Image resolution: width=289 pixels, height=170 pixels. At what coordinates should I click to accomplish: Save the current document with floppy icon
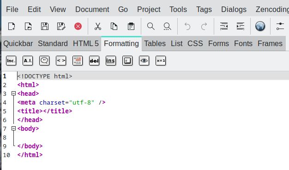45,26
